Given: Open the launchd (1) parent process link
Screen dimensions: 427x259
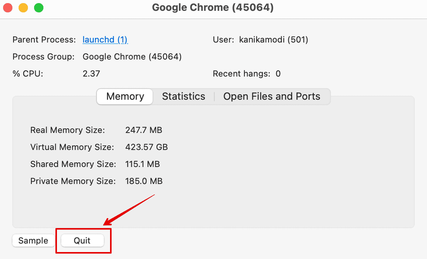Looking at the screenshot, I should coord(105,40).
